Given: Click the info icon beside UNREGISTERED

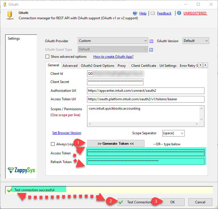Looking at the screenshot, I should tap(179, 13).
